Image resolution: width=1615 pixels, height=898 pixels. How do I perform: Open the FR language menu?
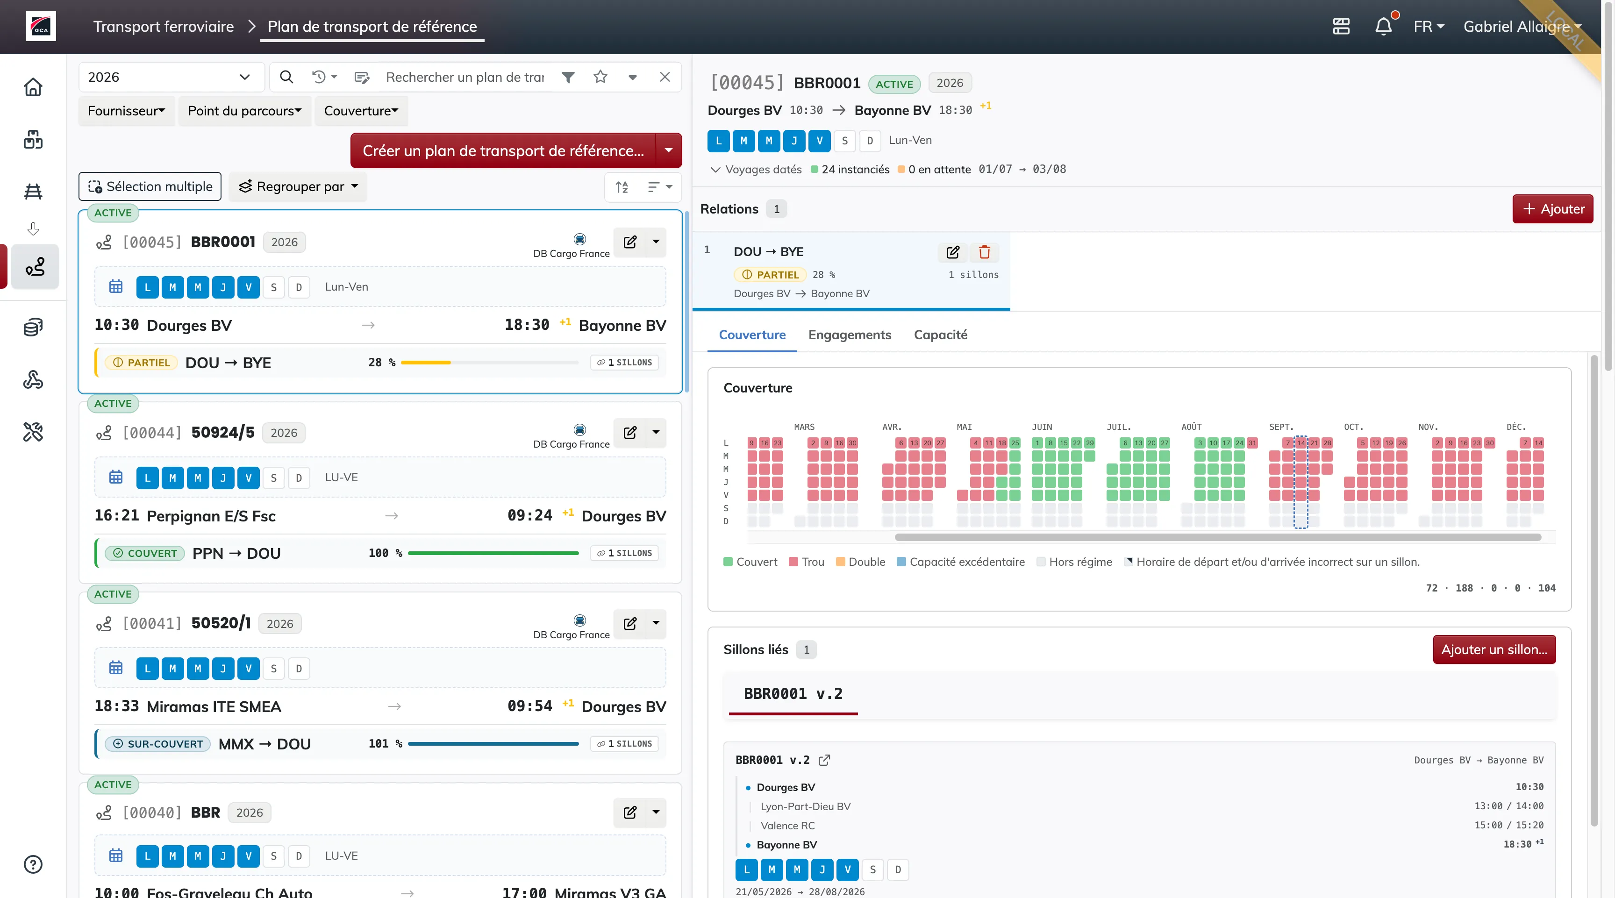(x=1429, y=26)
